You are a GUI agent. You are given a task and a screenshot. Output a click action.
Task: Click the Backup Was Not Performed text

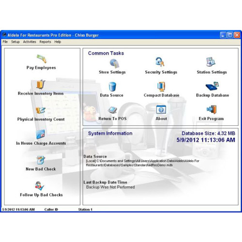click(110, 187)
